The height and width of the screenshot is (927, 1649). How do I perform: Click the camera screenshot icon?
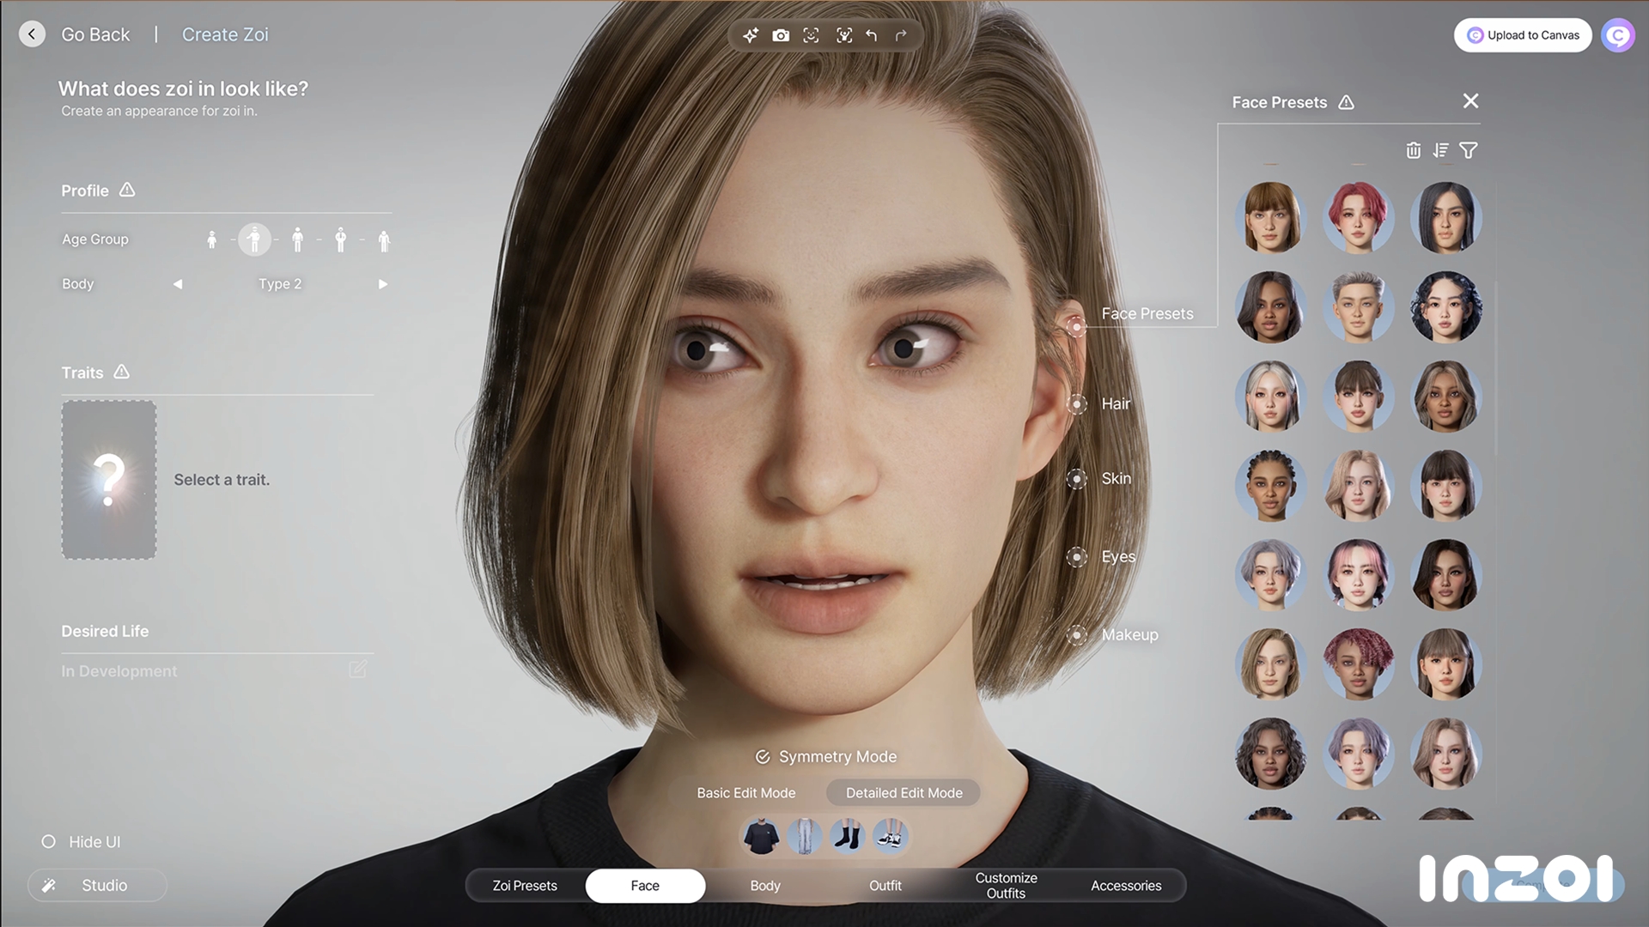tap(780, 35)
